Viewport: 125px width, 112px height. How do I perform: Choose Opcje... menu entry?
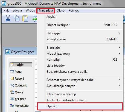(80, 106)
